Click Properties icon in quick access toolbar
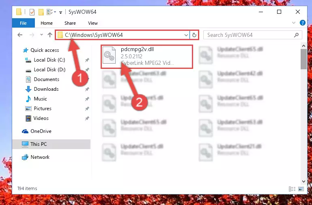The height and width of the screenshot is (205, 312). [x=32, y=12]
